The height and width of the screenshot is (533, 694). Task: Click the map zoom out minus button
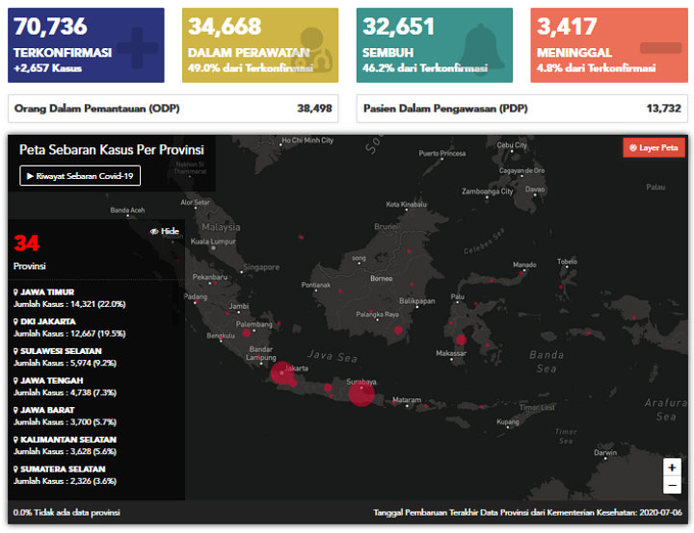click(x=672, y=485)
